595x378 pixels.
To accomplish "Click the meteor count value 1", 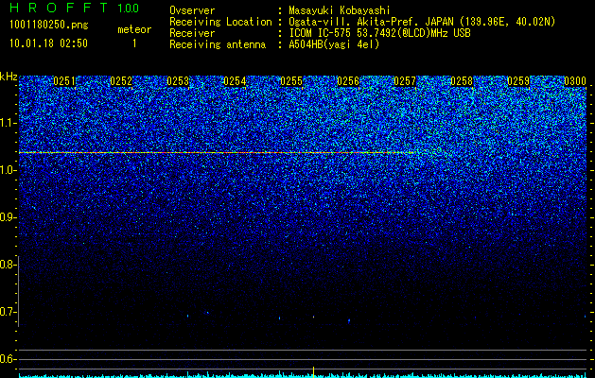I will pos(134,43).
